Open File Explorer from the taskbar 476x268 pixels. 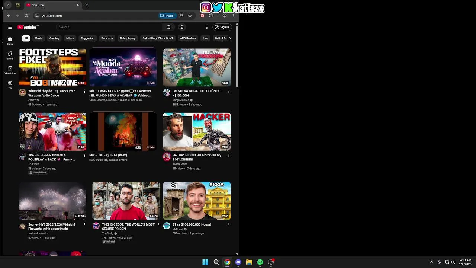tap(249, 262)
